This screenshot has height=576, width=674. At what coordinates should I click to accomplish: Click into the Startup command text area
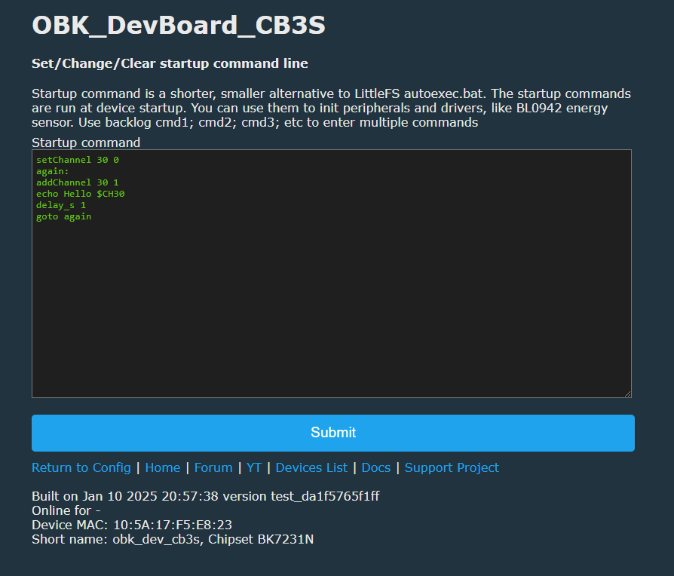coord(332,274)
